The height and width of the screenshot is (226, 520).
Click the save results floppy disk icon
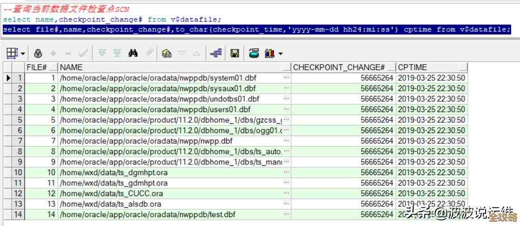235,53
